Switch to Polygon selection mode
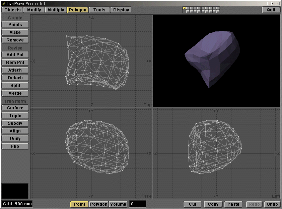This screenshot has width=282, height=209. click(98, 204)
